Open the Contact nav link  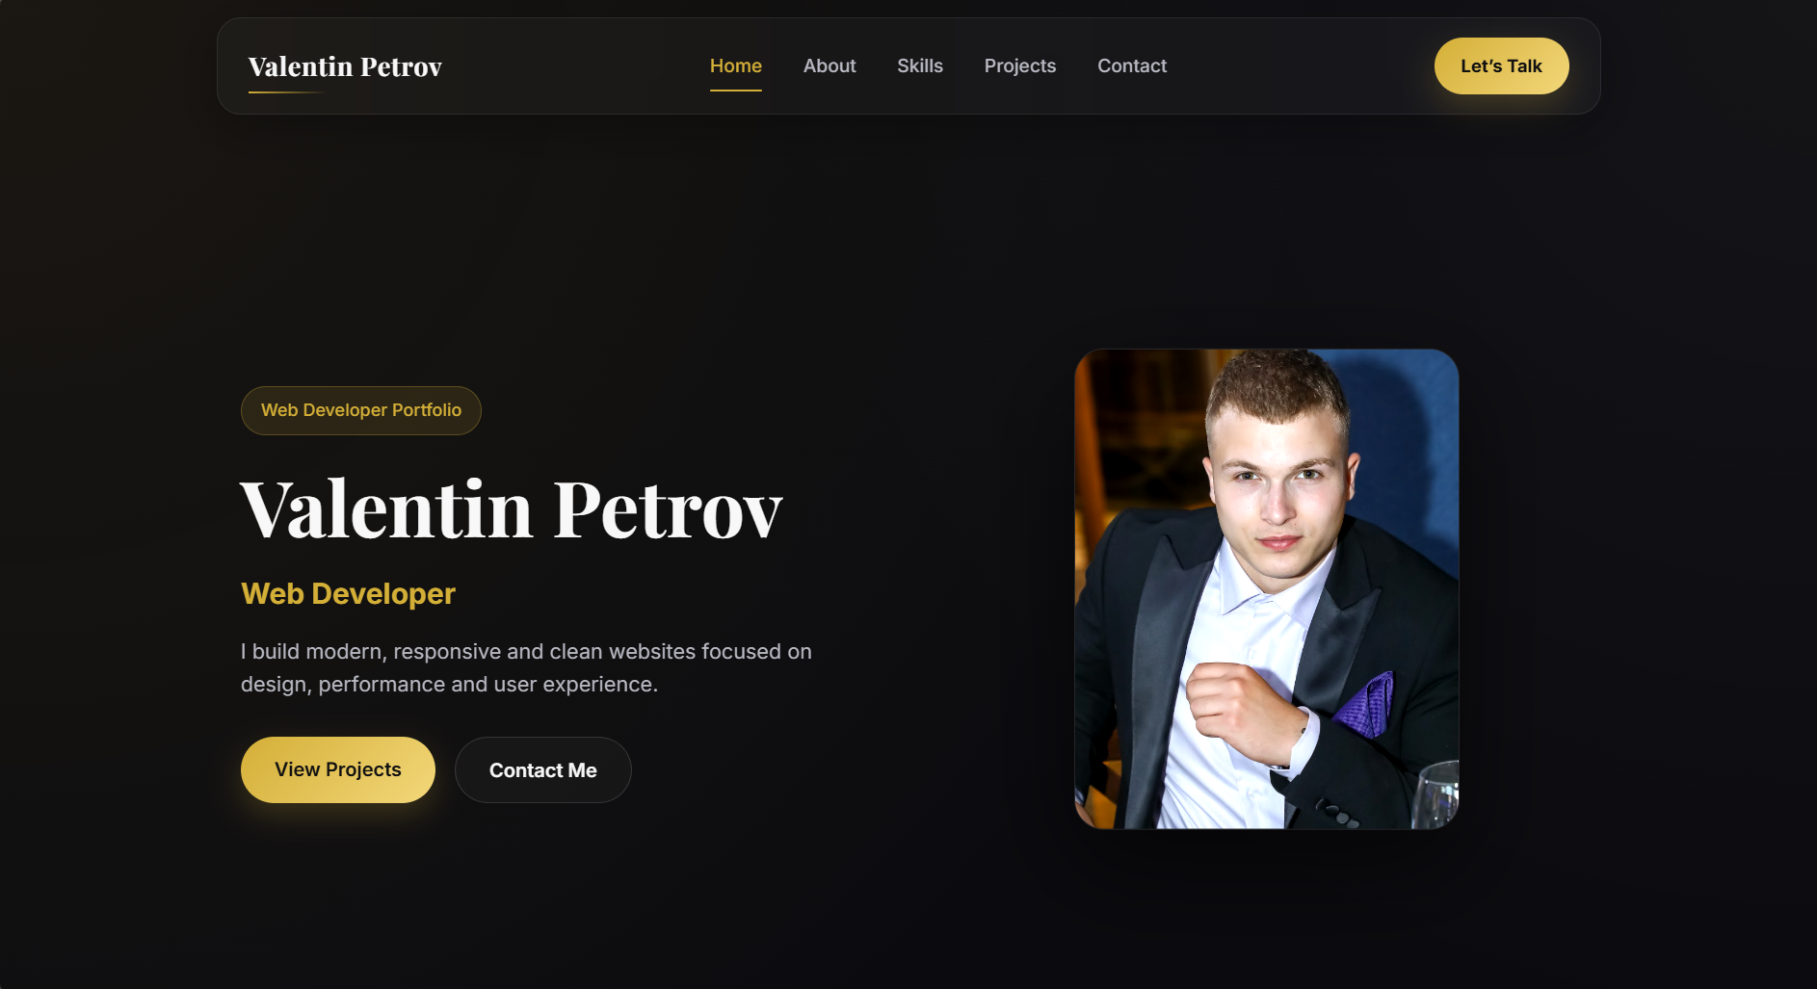1132,65
